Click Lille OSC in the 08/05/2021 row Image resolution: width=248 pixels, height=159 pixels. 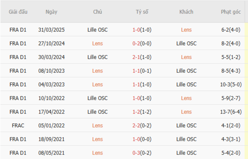(x=187, y=153)
